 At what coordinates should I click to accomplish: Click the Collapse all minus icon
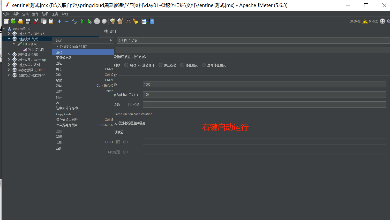67,21
